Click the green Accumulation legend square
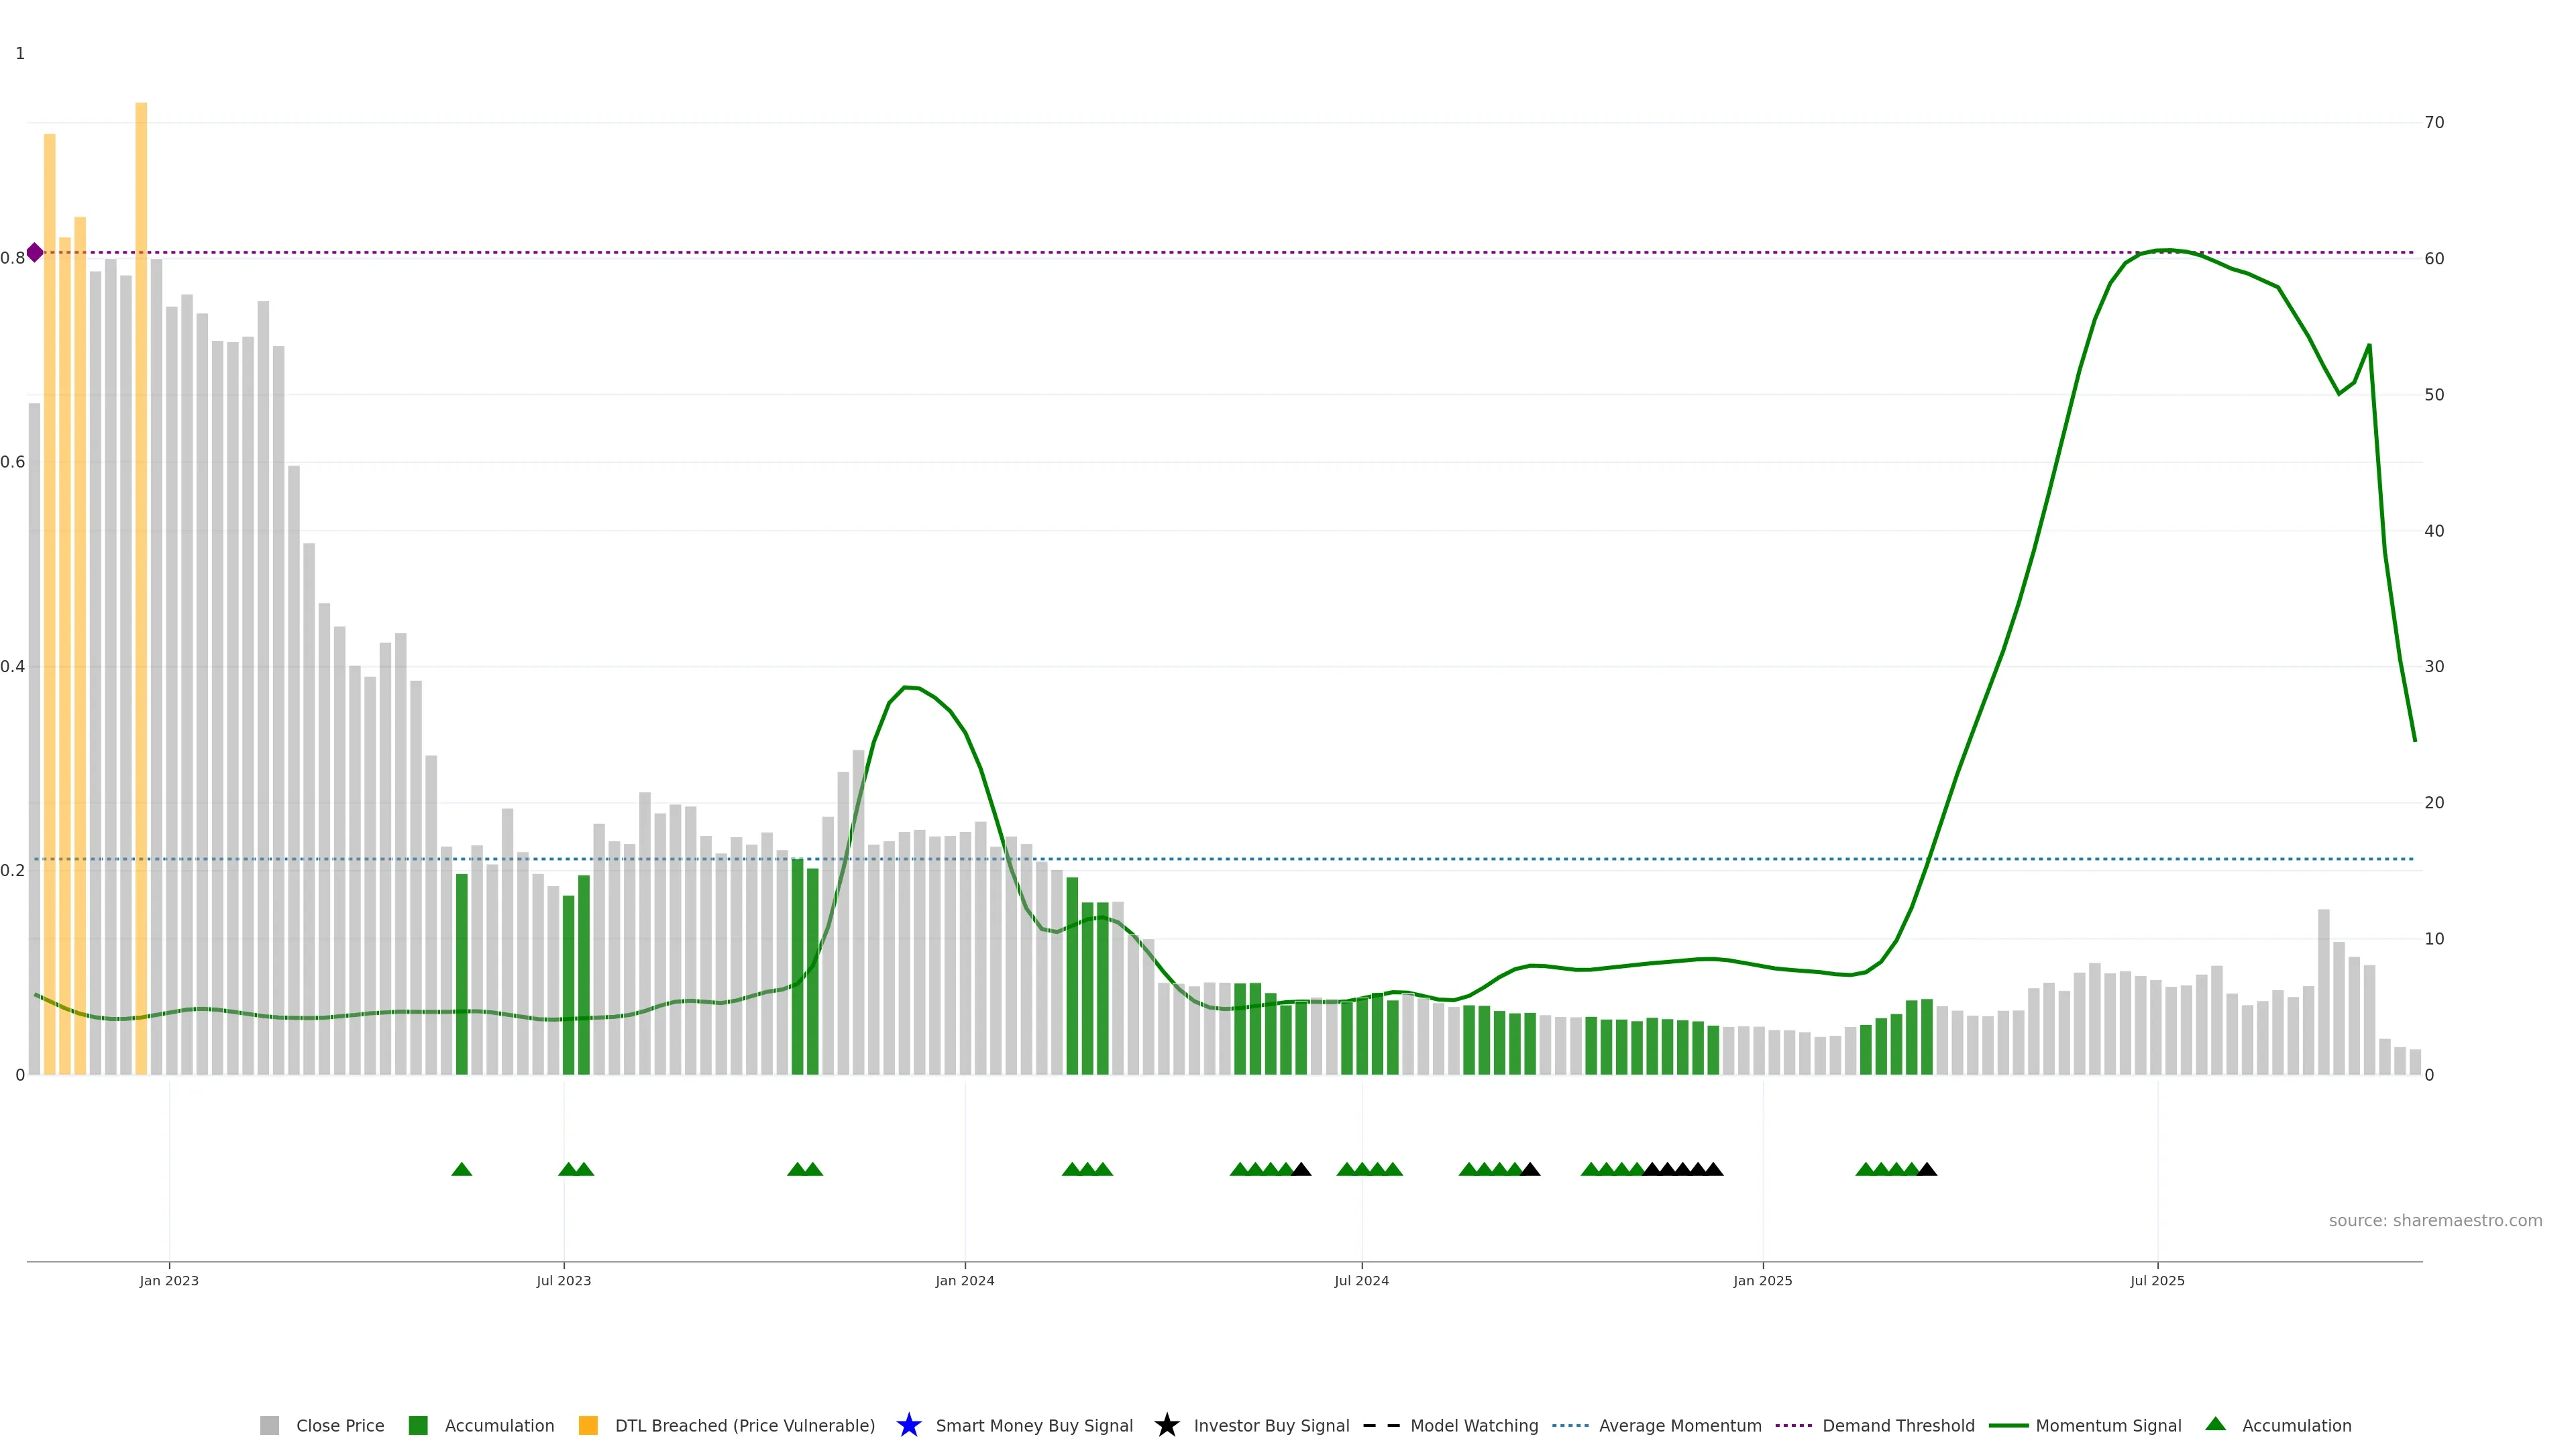Image resolution: width=2576 pixels, height=1449 pixels. (x=418, y=1425)
